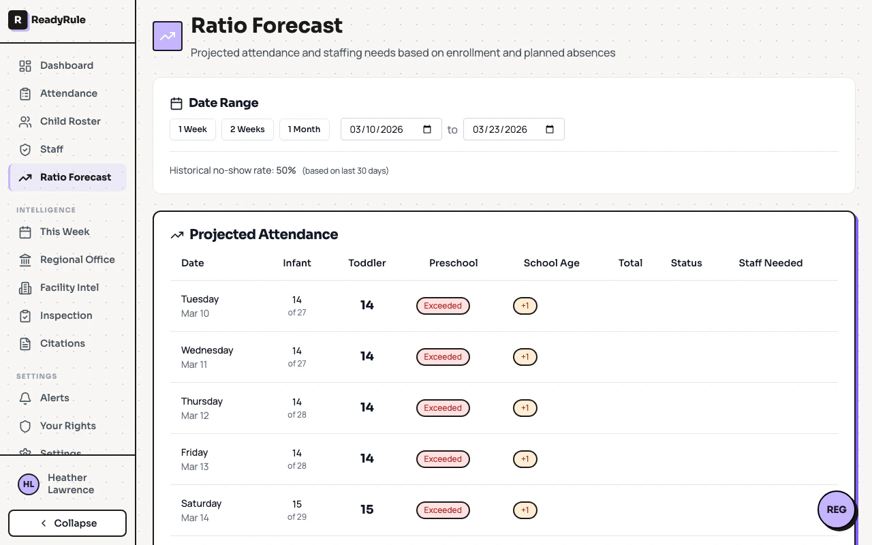Select the 1 Week date range option
872x545 pixels.
point(193,129)
